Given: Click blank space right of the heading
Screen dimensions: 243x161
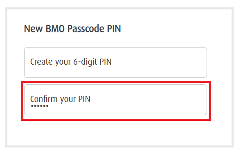Looking at the screenshot, I should (x=175, y=29).
